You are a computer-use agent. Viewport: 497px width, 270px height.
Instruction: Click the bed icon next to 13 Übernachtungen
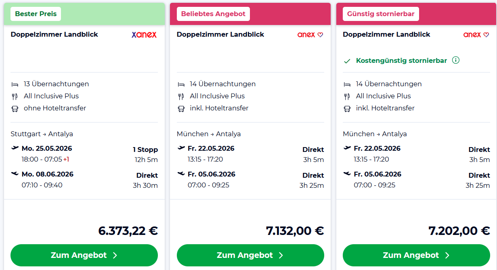(15, 84)
